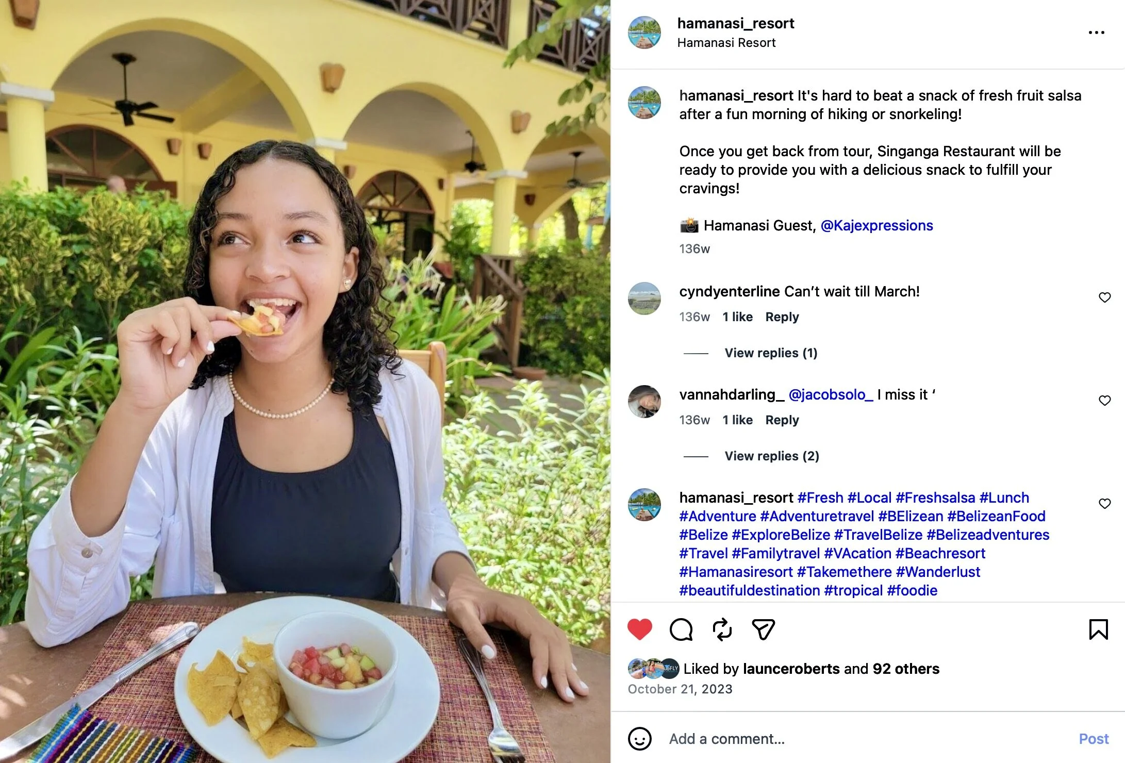Save post with bookmark icon
The height and width of the screenshot is (763, 1125).
[x=1098, y=629]
